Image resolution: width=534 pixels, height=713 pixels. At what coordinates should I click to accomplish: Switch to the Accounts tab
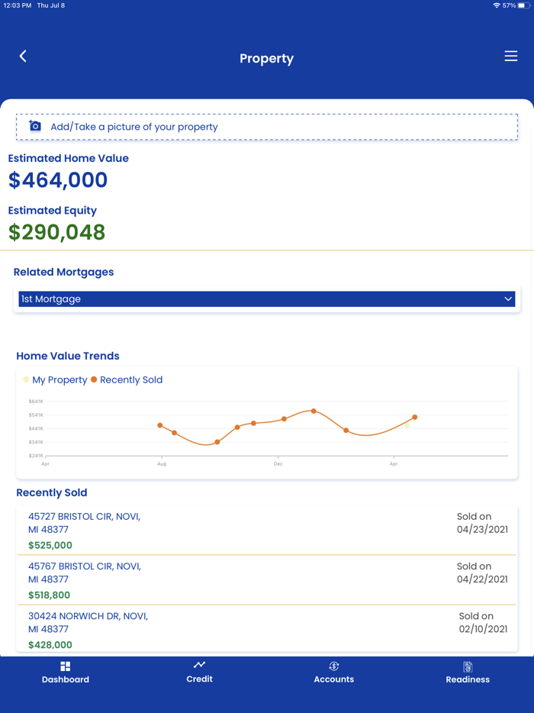(333, 673)
